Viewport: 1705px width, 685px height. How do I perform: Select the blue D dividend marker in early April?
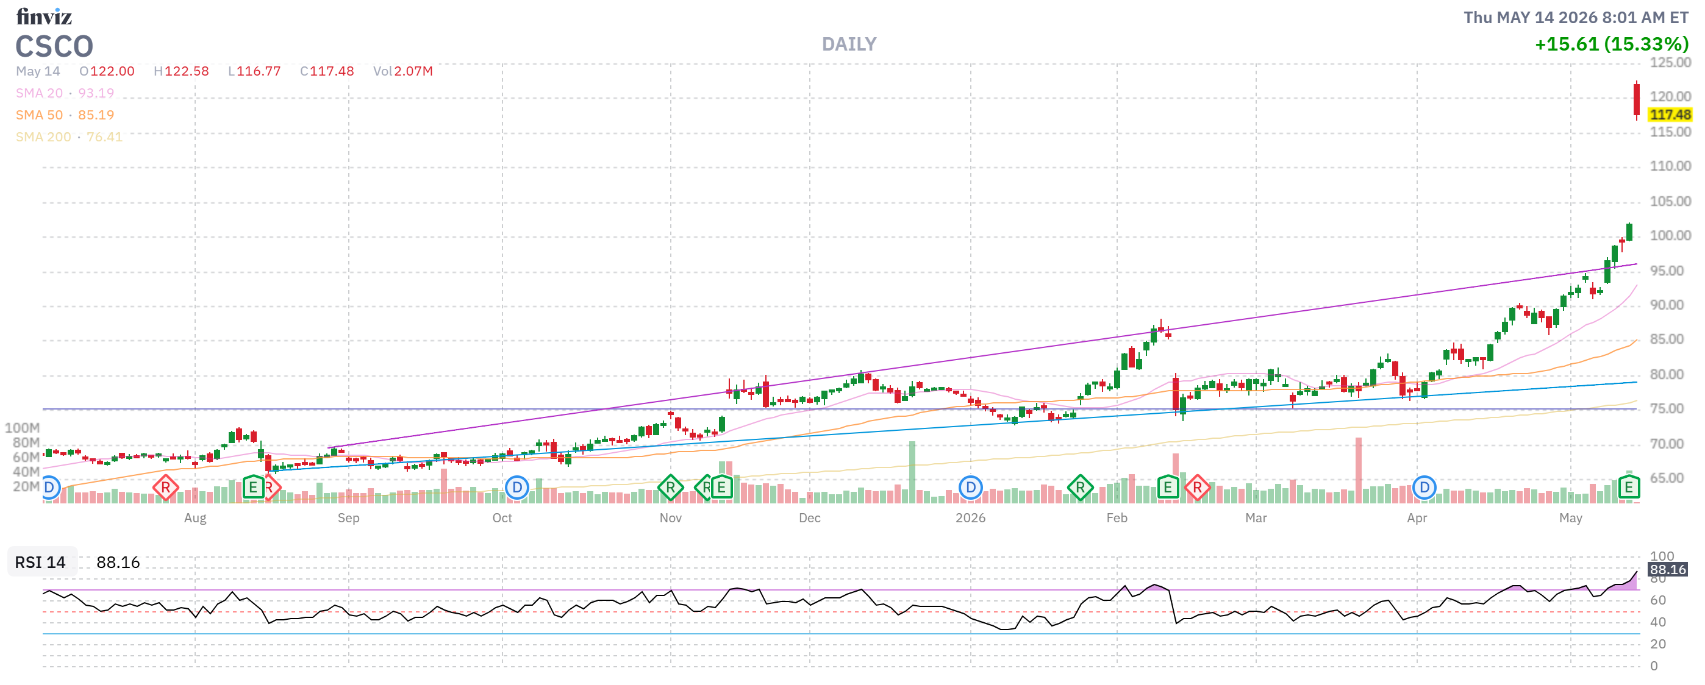tap(1424, 488)
